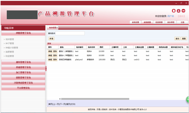Viewport: 189px width, 113px height.
Task: Switch to the 系统设置 top tab
Action: coord(135,22)
